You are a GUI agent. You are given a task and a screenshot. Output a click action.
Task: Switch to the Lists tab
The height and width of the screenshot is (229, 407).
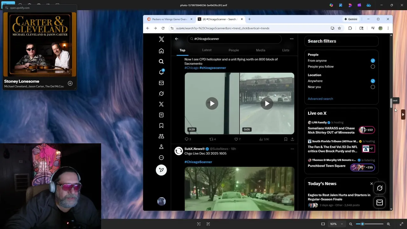pos(286,50)
